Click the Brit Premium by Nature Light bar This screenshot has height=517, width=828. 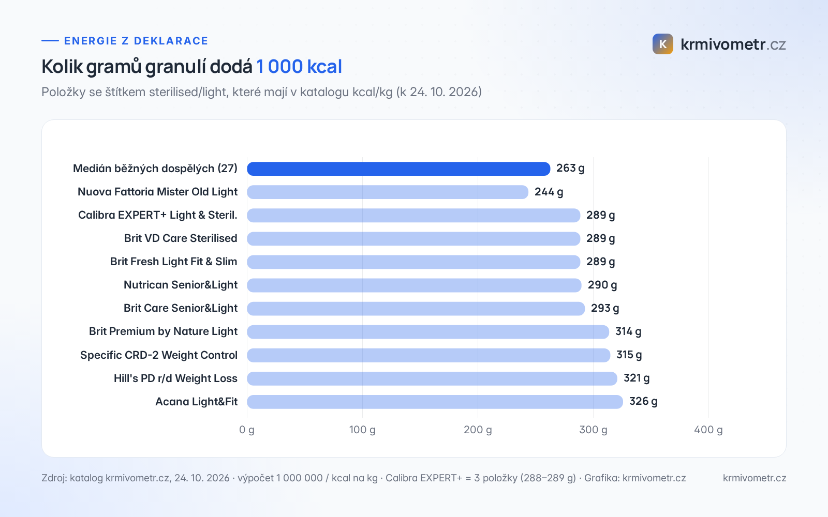click(428, 331)
